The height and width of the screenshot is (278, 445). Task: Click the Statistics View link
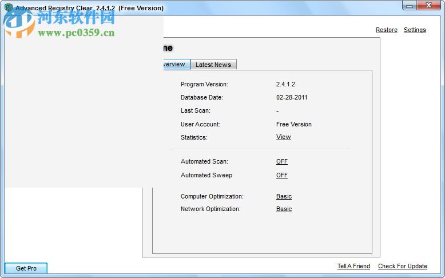[283, 137]
